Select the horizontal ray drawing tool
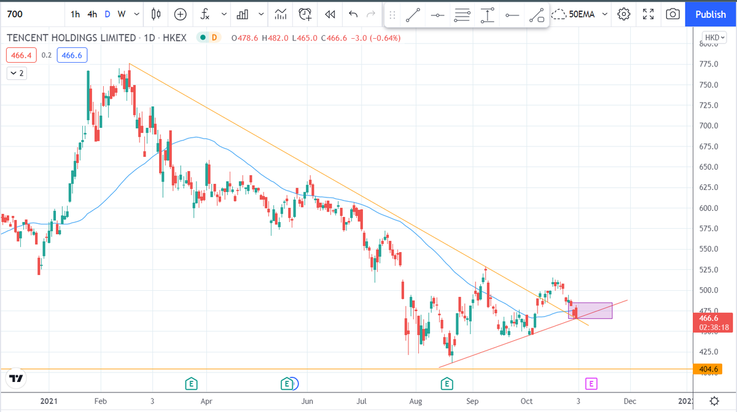 512,15
